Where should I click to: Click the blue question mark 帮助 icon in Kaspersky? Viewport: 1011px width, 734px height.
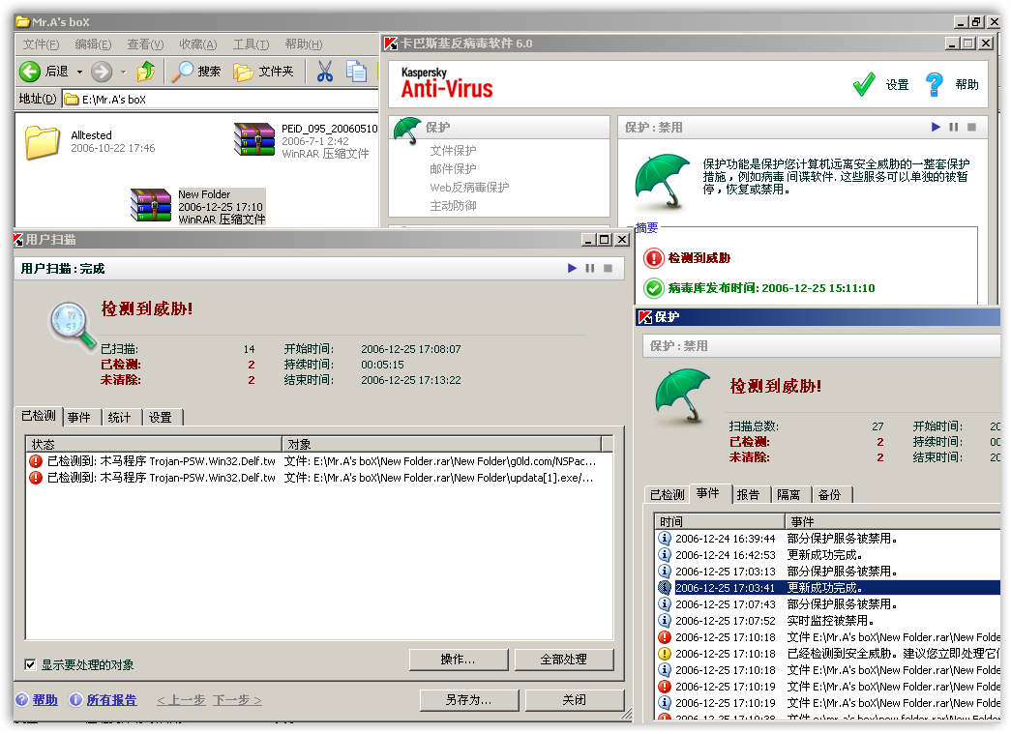(935, 84)
